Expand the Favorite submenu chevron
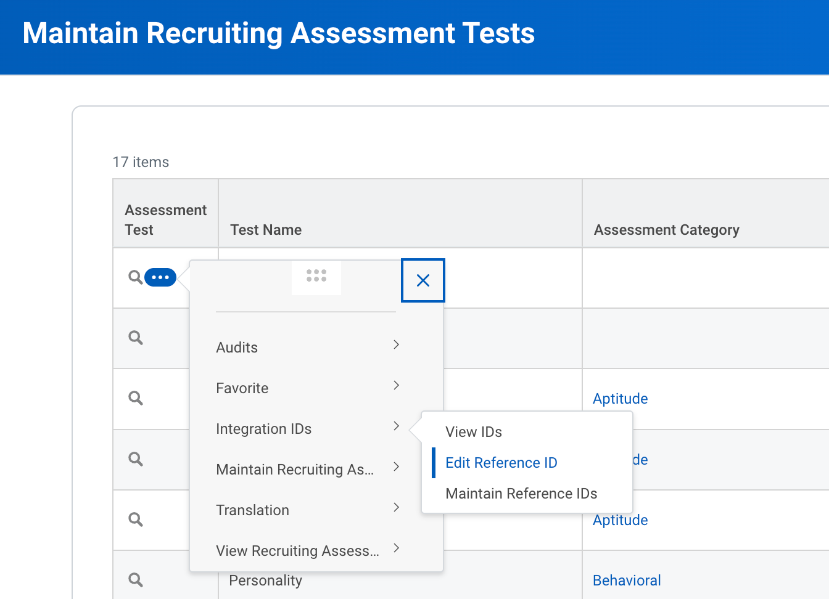 tap(397, 386)
